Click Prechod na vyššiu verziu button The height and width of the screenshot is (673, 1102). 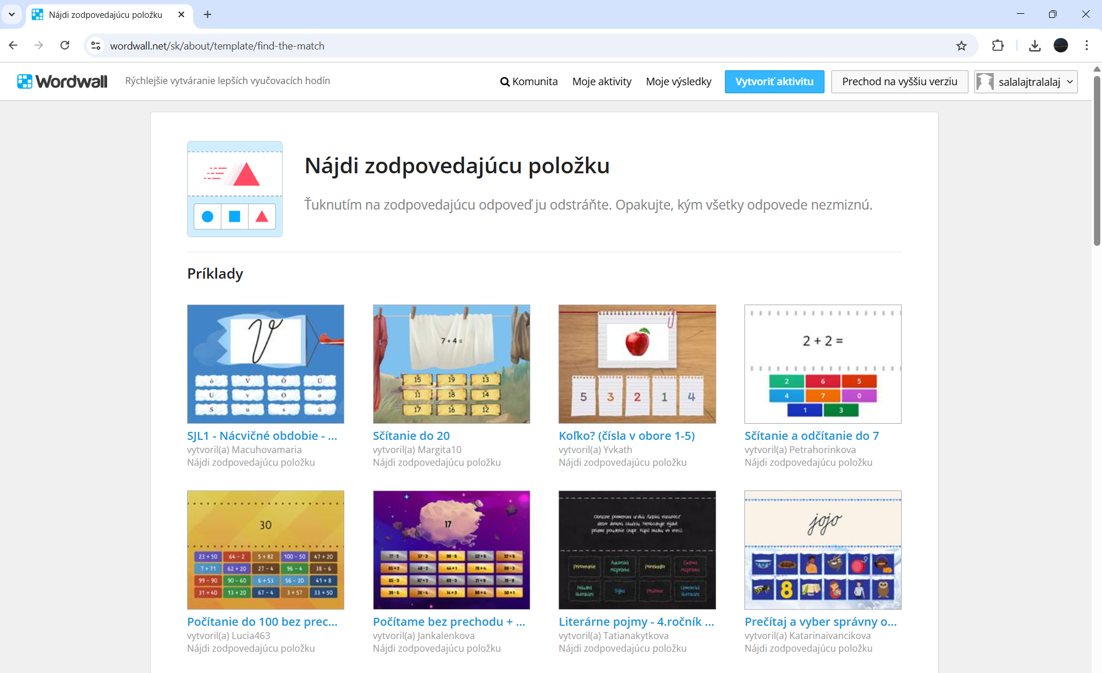coord(899,82)
